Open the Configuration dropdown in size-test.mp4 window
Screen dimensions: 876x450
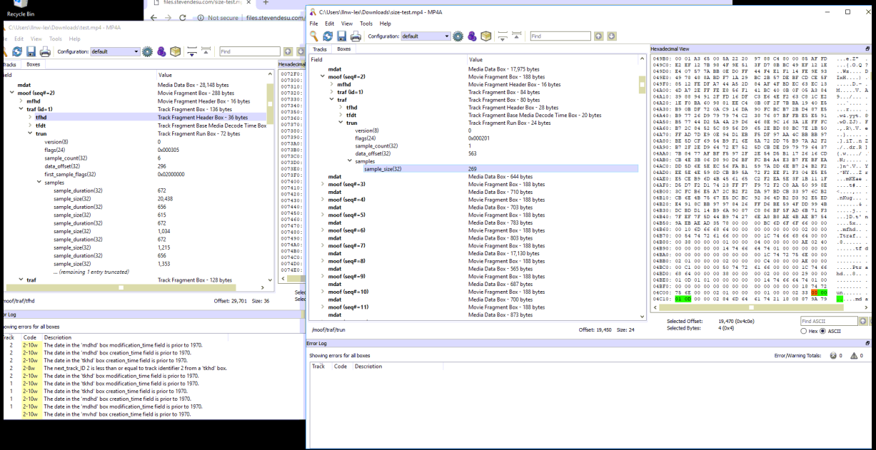[x=426, y=36]
